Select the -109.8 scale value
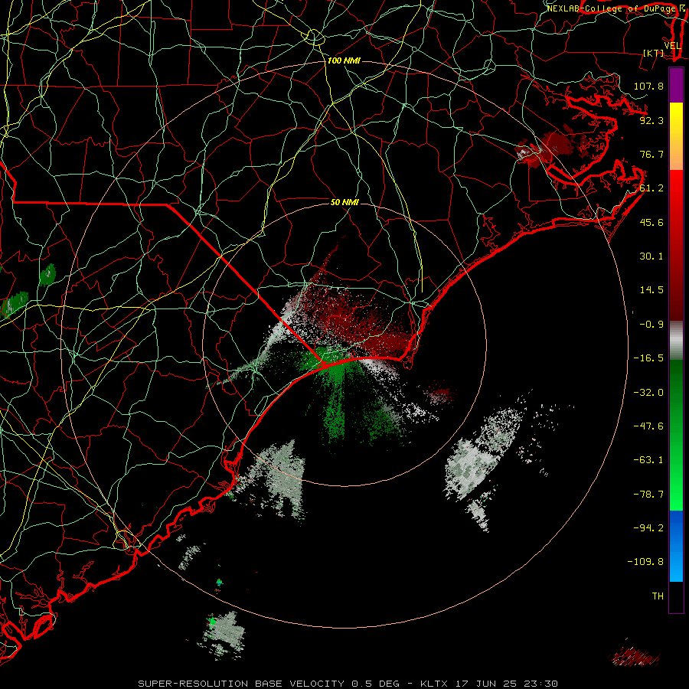 (645, 562)
